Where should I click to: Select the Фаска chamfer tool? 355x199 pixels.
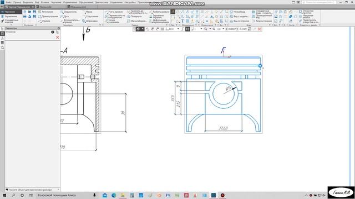click(88, 12)
